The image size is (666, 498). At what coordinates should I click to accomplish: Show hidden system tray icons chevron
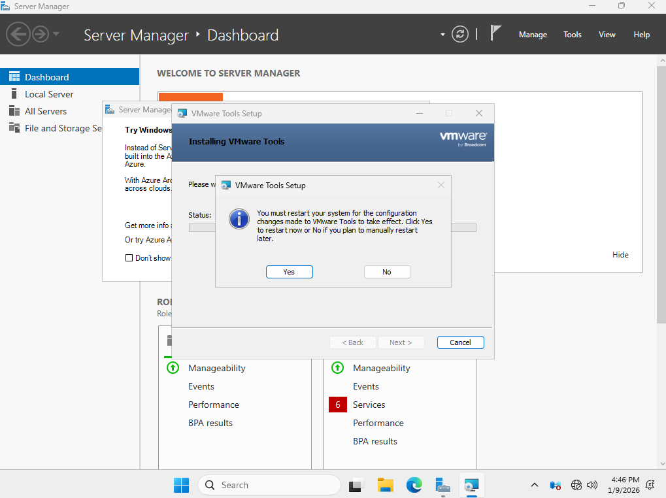[535, 485]
